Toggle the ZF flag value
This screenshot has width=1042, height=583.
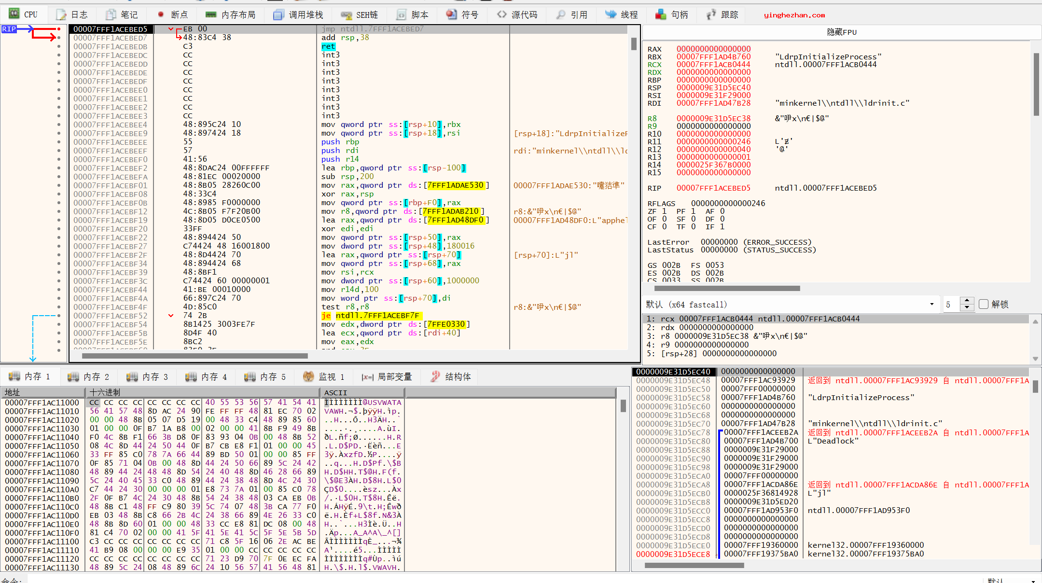coord(664,211)
